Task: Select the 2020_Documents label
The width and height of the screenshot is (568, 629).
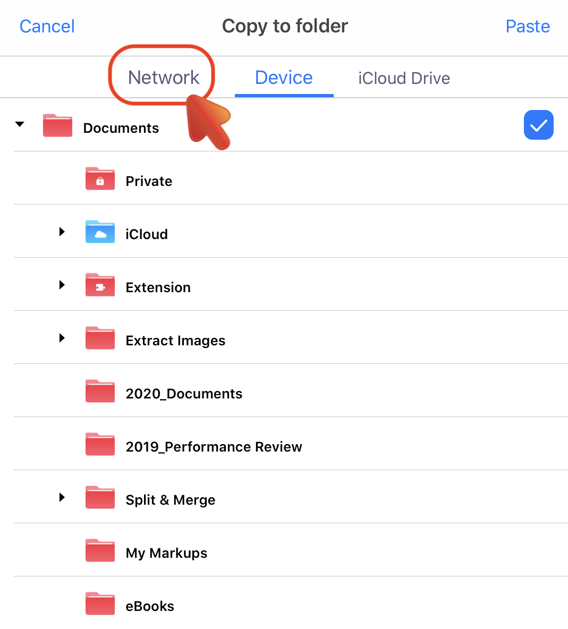Action: pos(184,394)
